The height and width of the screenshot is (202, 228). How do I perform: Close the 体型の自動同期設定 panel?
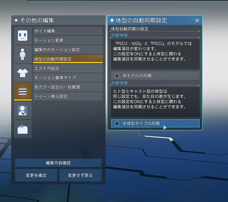(x=197, y=21)
